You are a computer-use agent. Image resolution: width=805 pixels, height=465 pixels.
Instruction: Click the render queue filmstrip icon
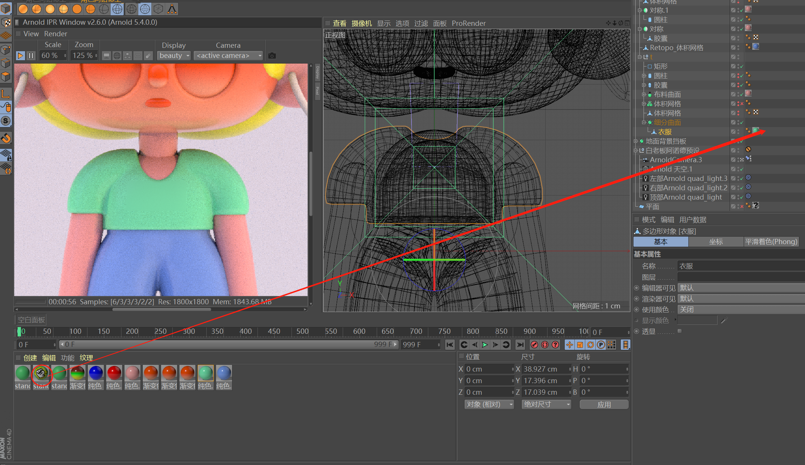[625, 345]
